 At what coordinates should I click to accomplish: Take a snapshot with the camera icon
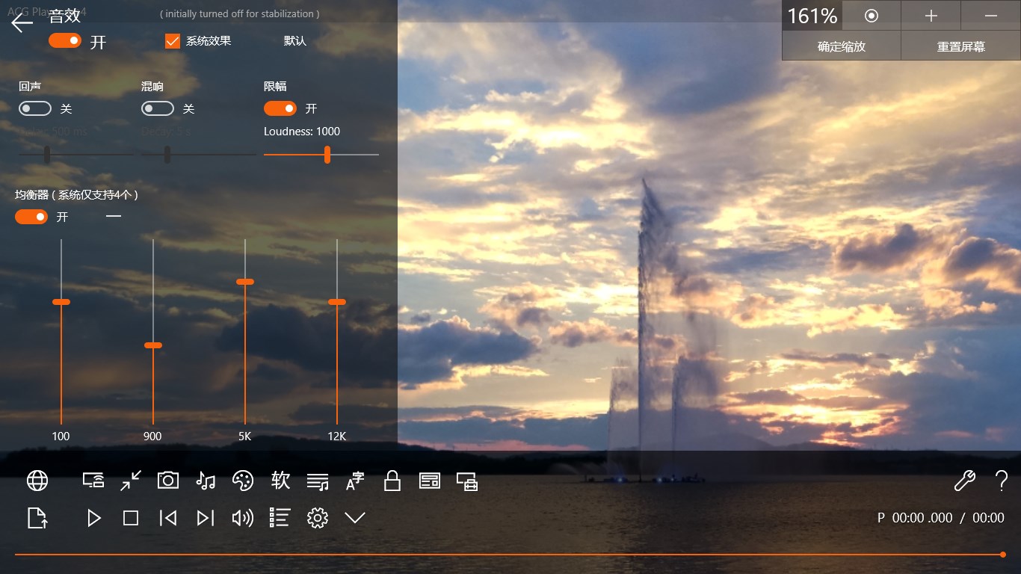(x=168, y=481)
